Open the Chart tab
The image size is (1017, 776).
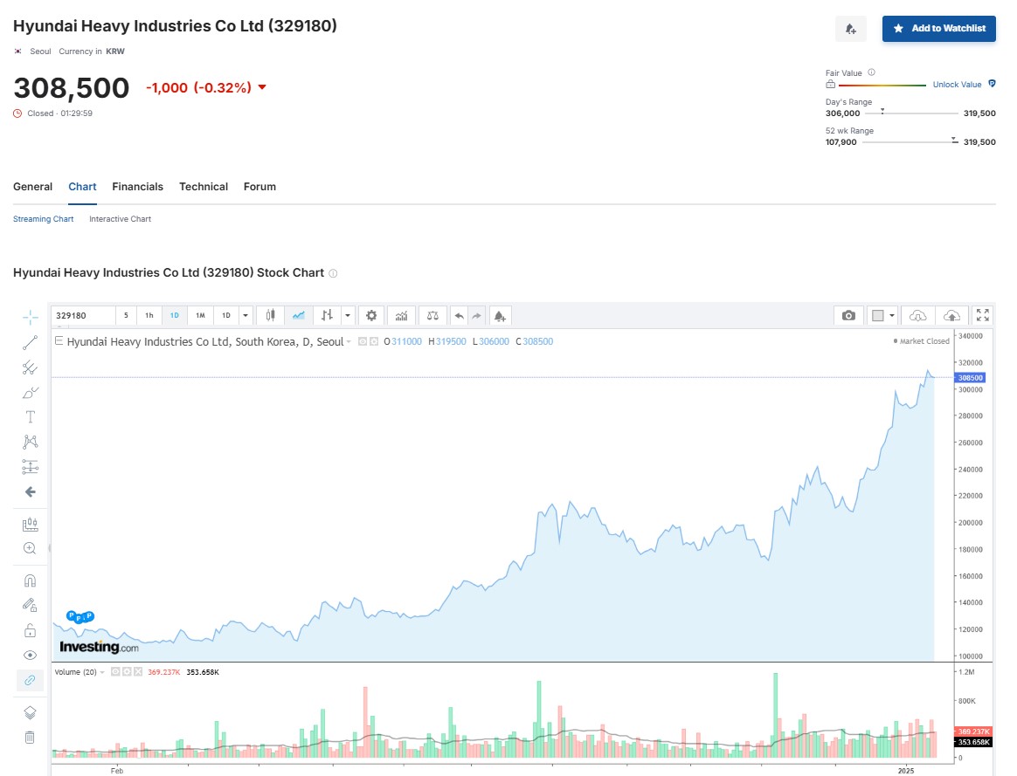(82, 187)
